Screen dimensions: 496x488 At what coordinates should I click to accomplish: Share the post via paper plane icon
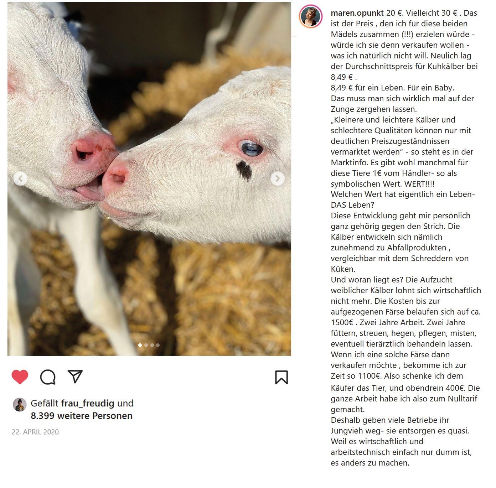pos(75,377)
